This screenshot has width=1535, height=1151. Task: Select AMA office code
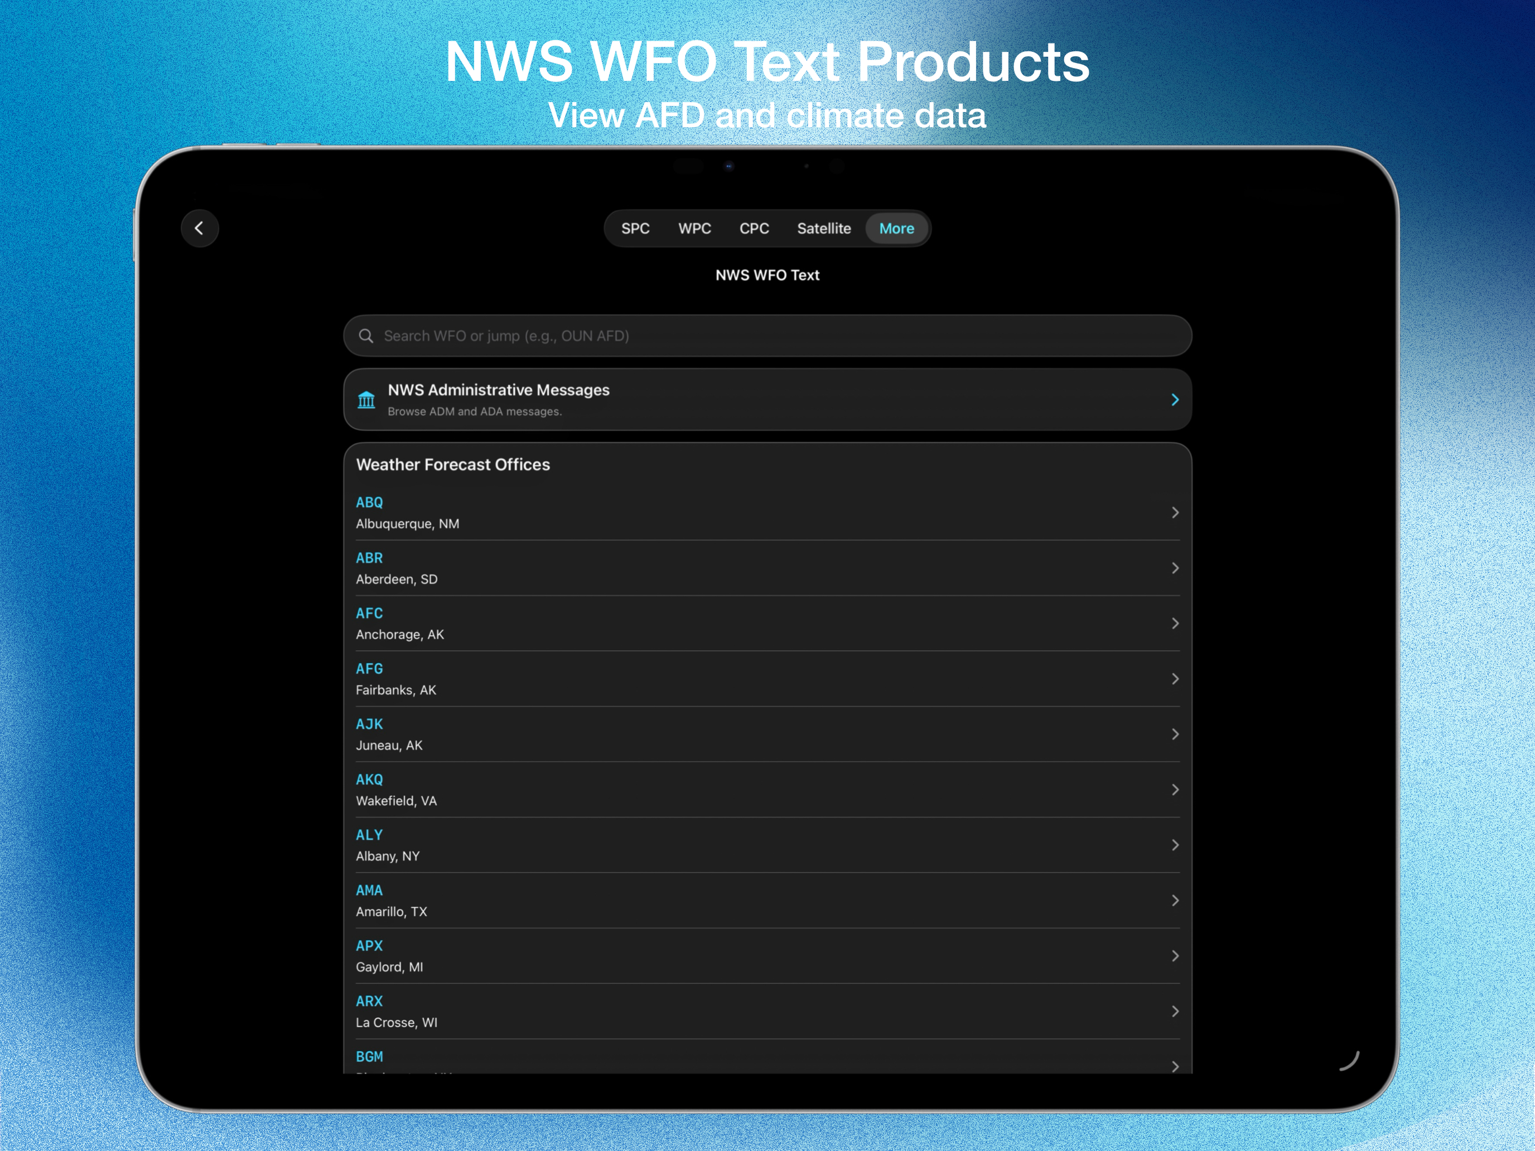(x=369, y=890)
